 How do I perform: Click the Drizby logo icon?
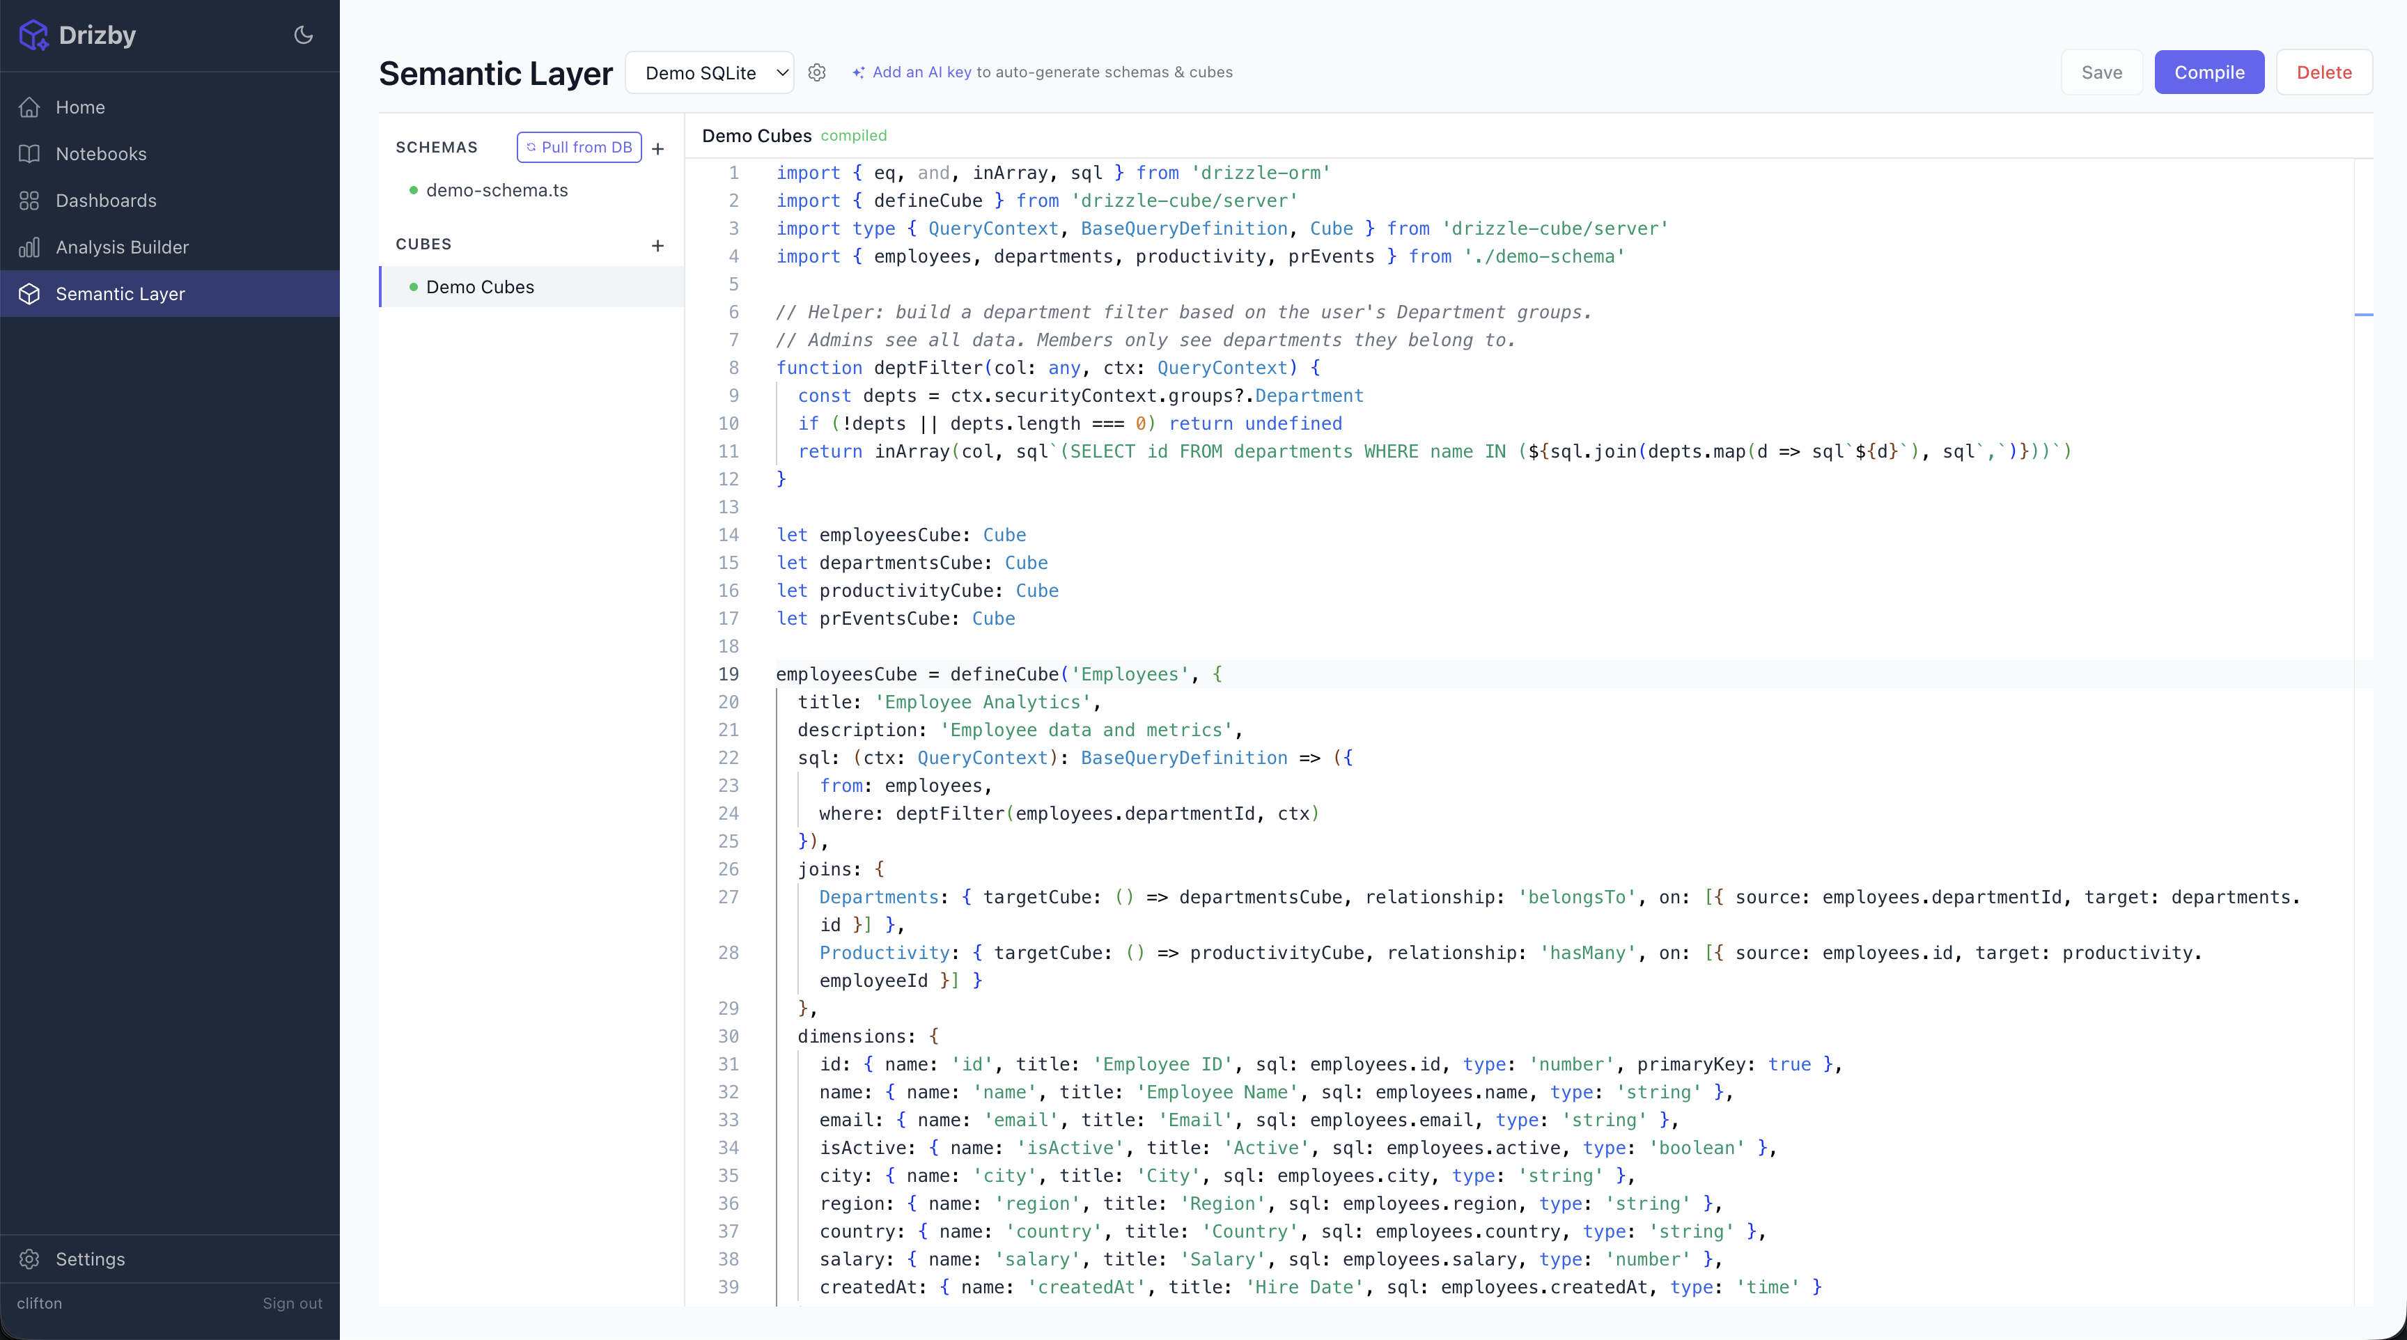pyautogui.click(x=33, y=36)
